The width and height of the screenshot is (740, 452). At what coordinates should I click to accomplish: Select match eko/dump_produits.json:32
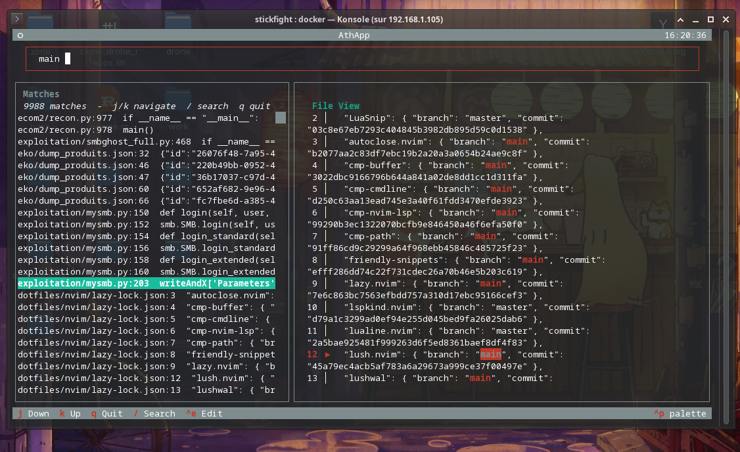click(x=147, y=153)
